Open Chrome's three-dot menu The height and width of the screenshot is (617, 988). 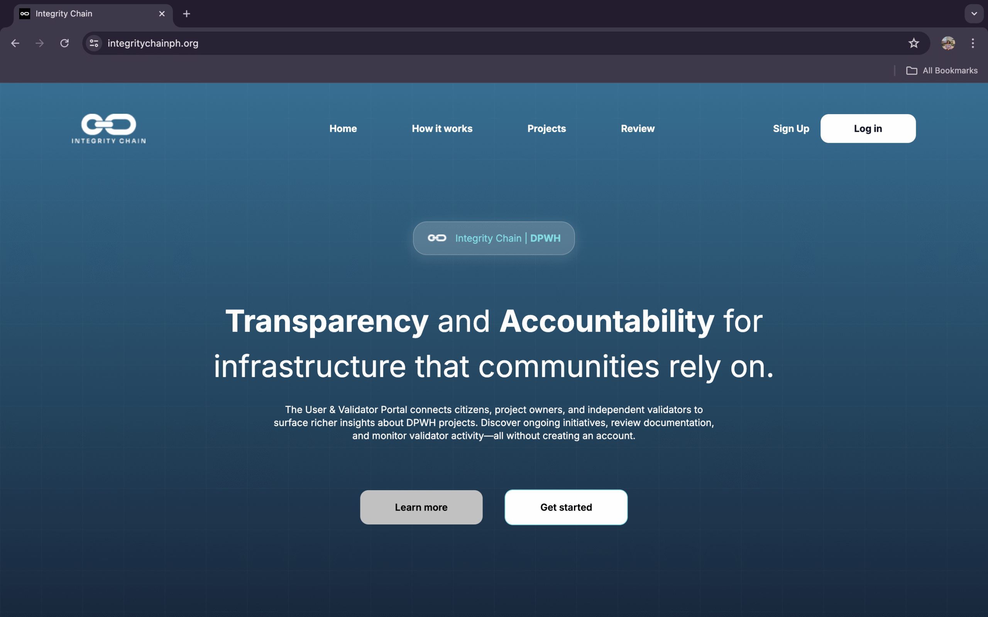tap(973, 43)
